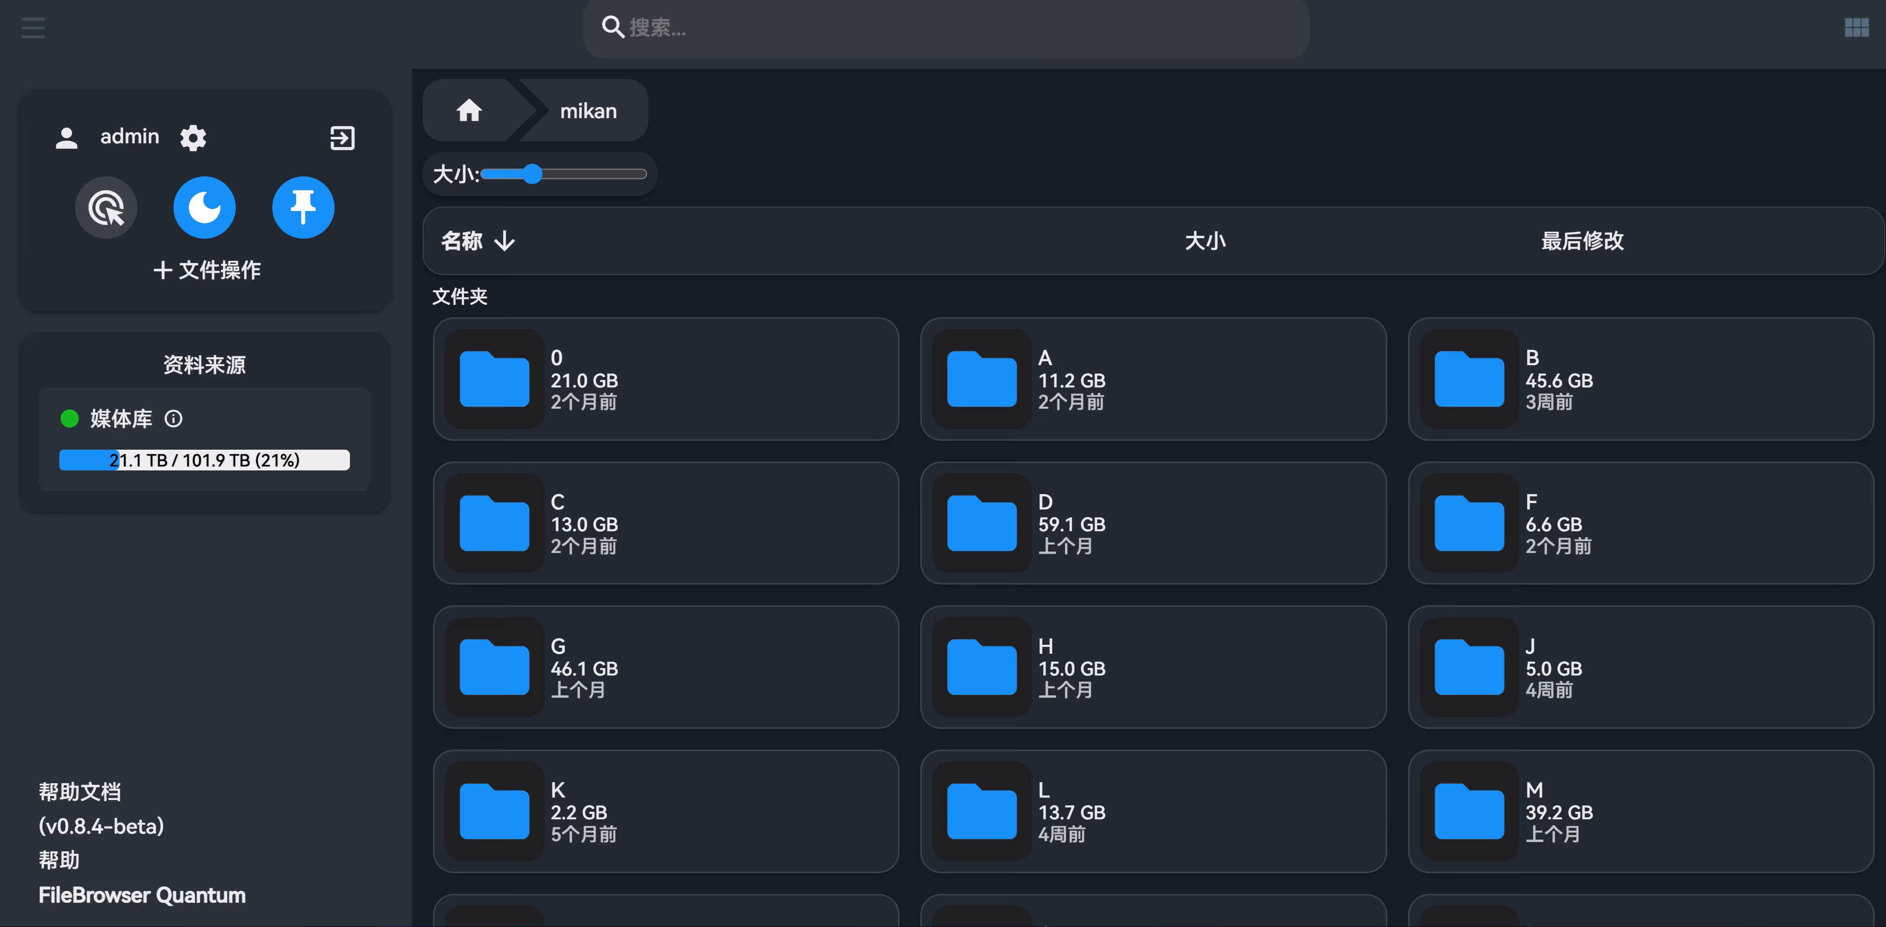Toggle dark mode moon button
The height and width of the screenshot is (927, 1886).
(x=204, y=207)
